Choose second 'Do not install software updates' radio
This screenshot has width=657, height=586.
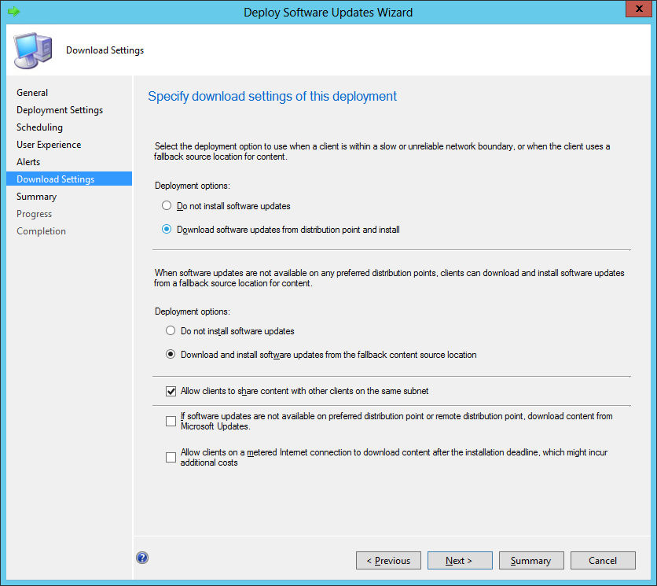click(x=171, y=331)
